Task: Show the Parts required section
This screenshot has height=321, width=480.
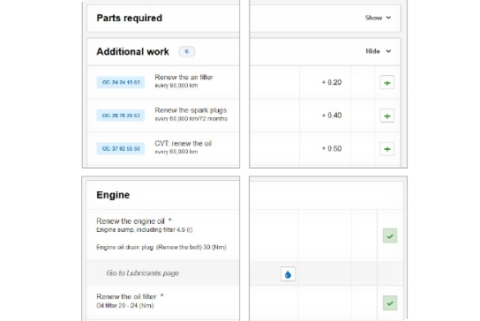Action: click(378, 18)
